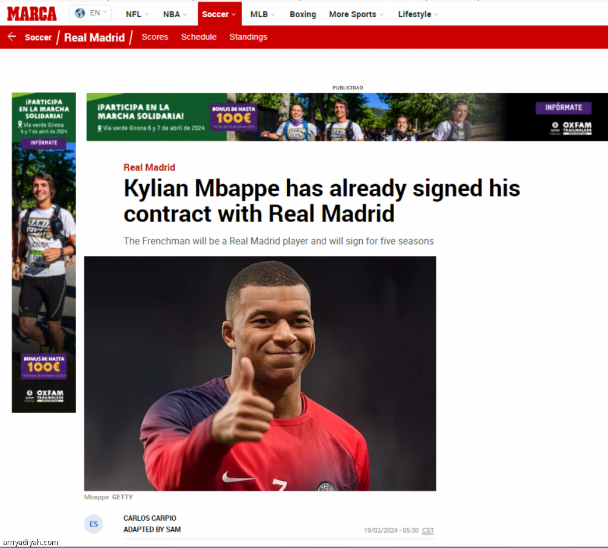Expand the NBA dropdown menu
The image size is (608, 548).
click(x=175, y=14)
